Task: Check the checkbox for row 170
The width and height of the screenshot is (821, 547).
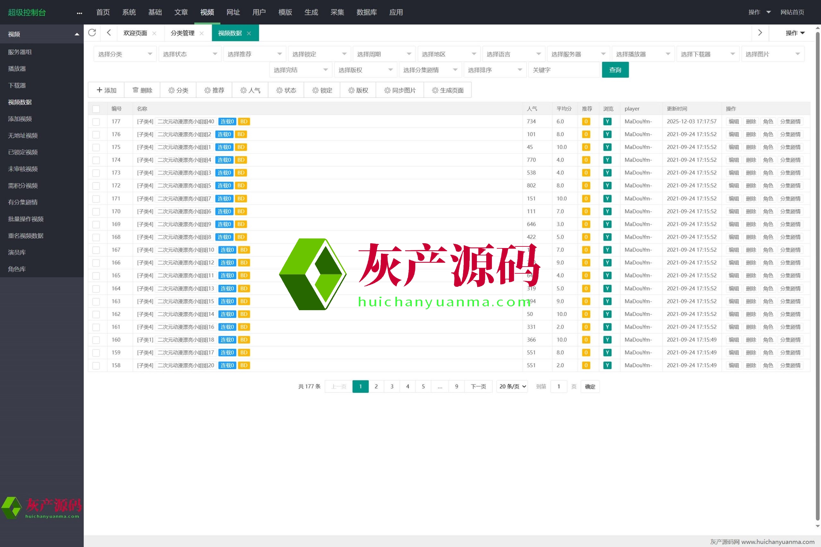Action: click(96, 211)
